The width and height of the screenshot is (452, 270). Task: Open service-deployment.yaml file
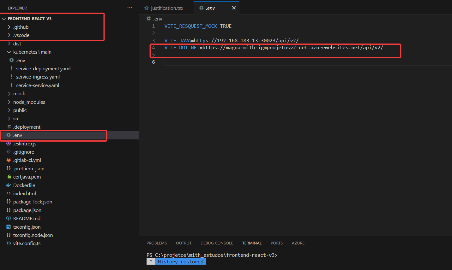43,69
